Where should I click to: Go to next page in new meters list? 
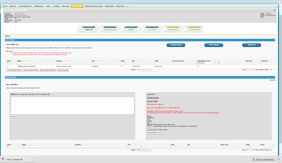pyautogui.click(x=147, y=150)
